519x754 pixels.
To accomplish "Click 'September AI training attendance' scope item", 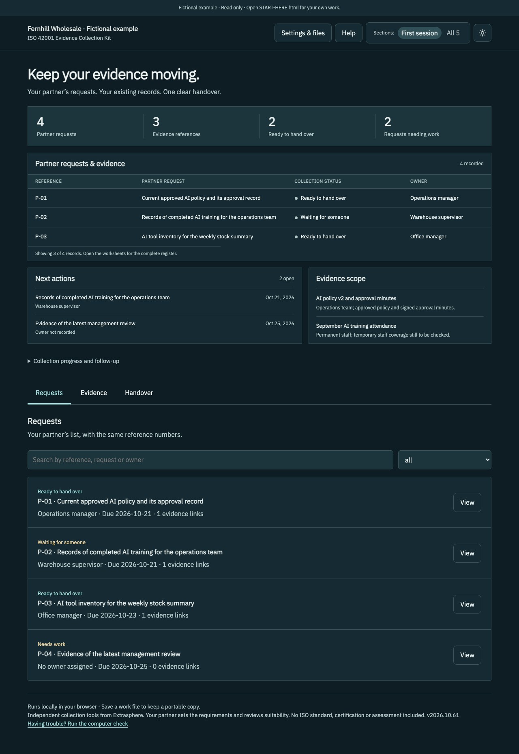I will click(x=400, y=330).
